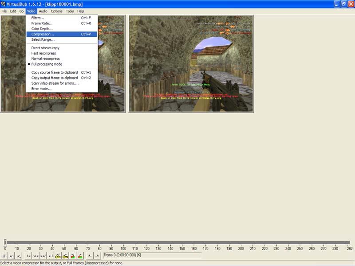
Task: Copy output frame to clipboard
Action: click(62, 78)
